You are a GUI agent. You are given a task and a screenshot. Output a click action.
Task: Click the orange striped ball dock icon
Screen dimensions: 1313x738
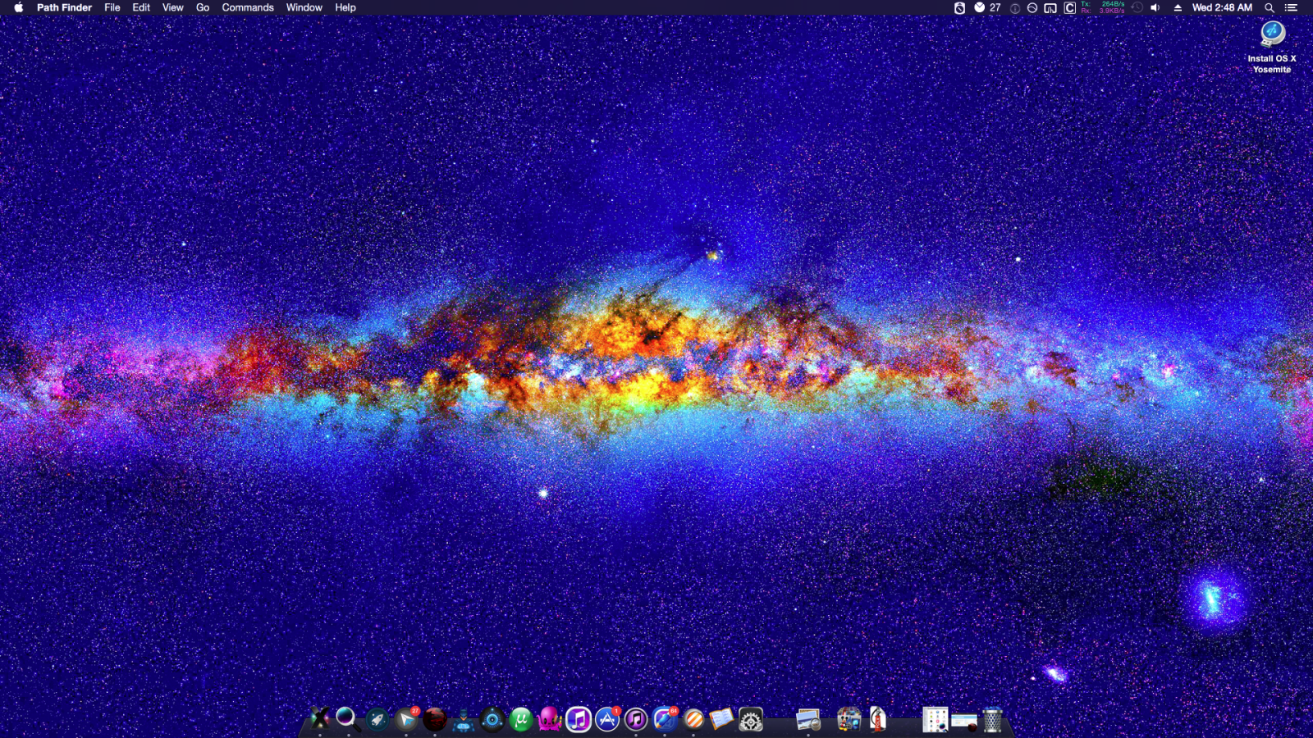(x=693, y=719)
